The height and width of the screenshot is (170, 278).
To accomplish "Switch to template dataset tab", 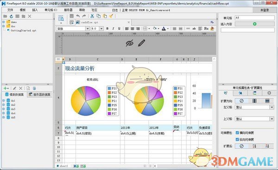I will (14, 95).
